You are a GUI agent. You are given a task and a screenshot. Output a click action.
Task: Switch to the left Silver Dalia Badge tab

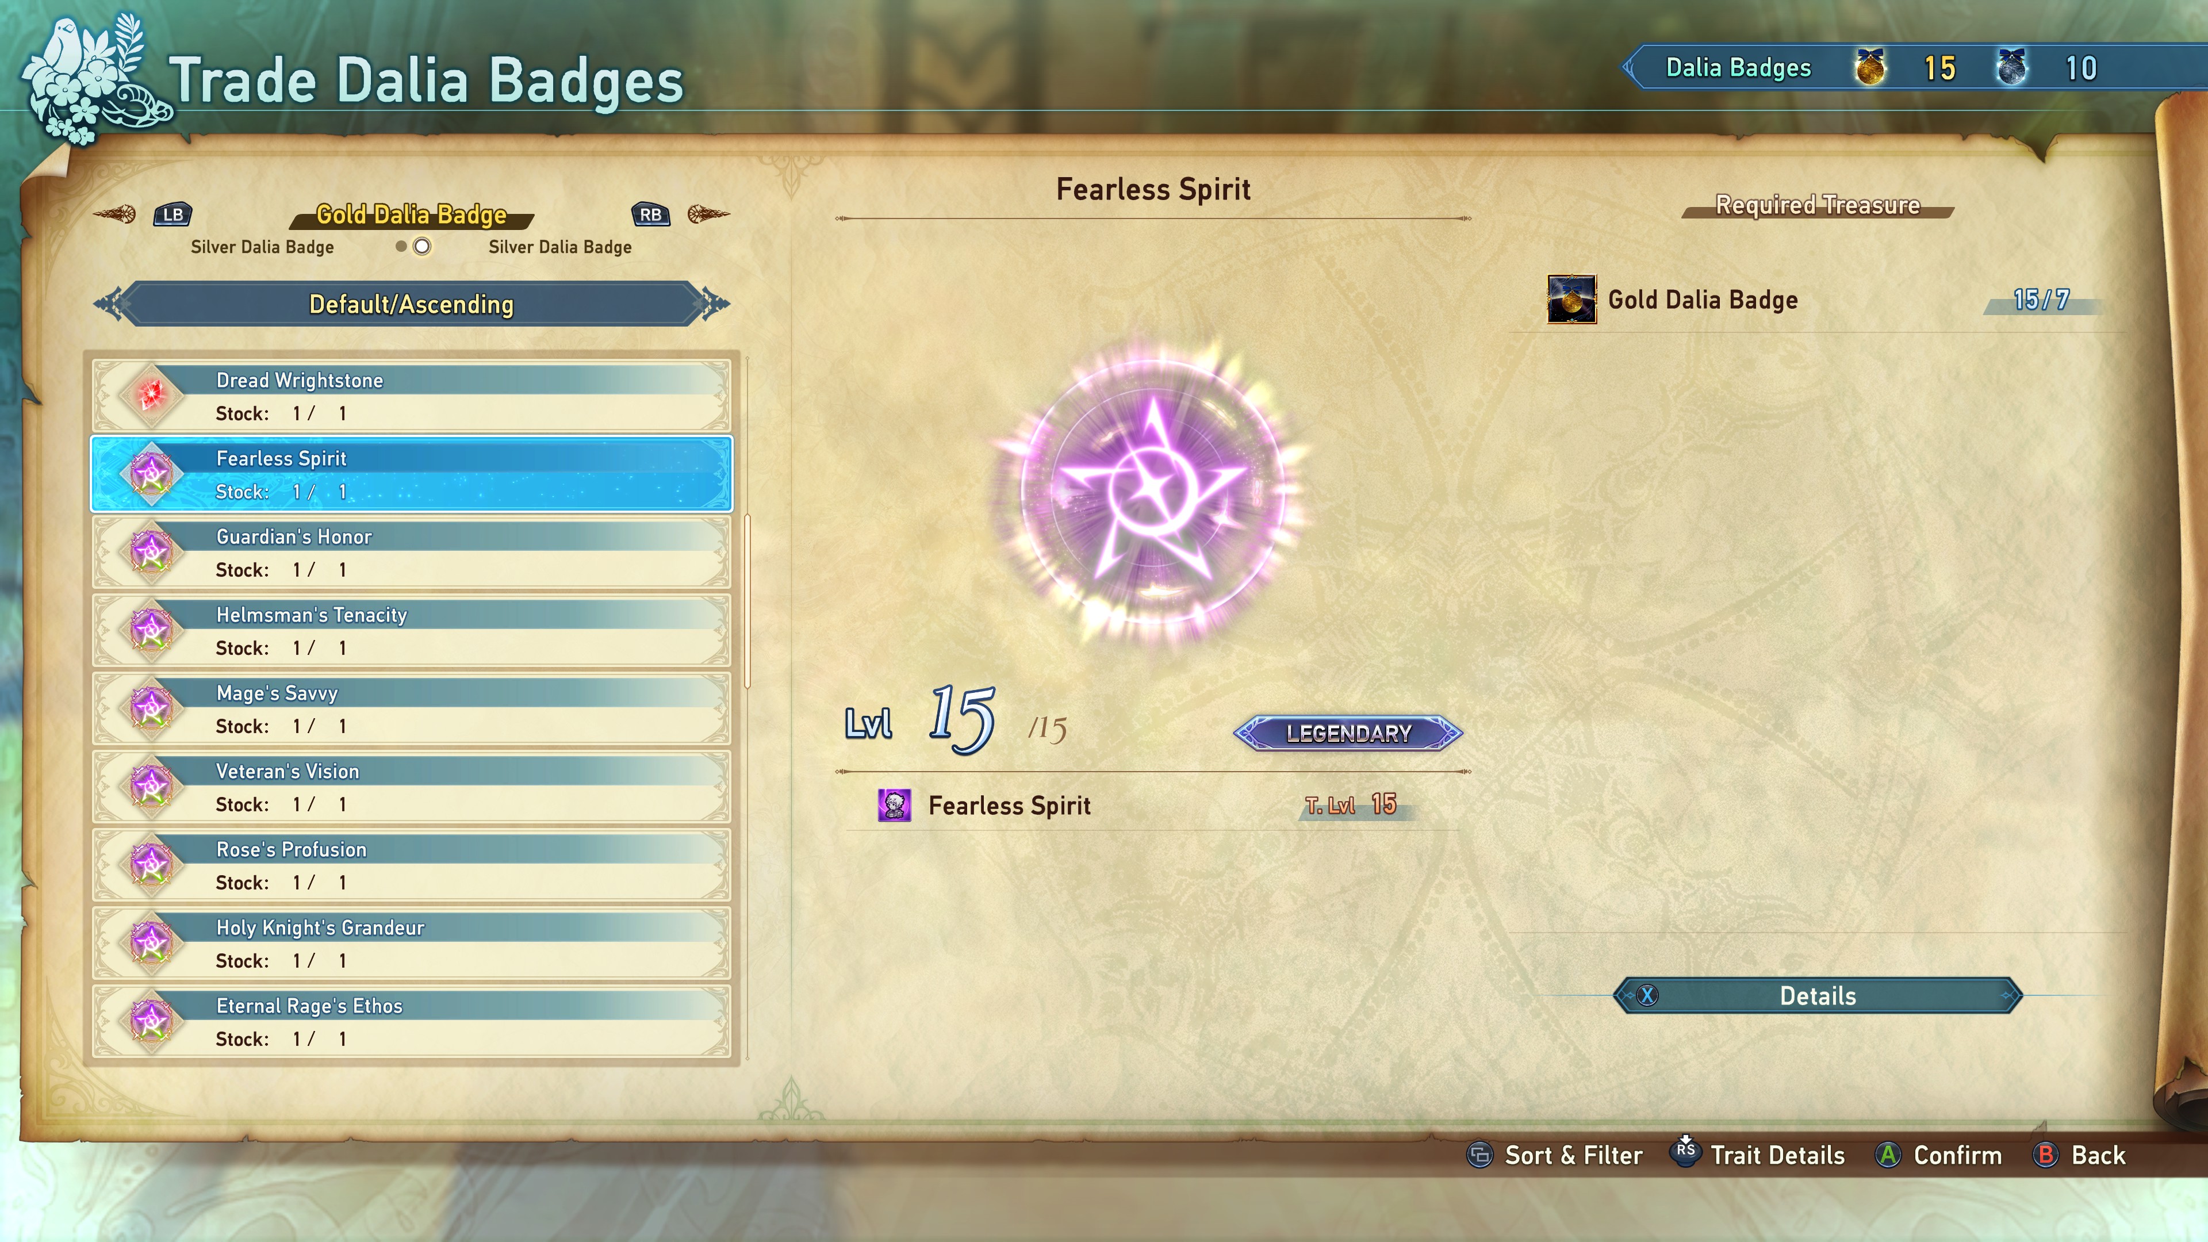click(x=262, y=247)
